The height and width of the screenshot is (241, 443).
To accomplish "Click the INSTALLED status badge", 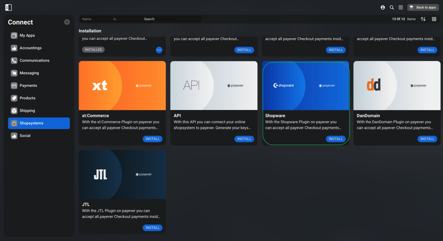I will [x=93, y=50].
